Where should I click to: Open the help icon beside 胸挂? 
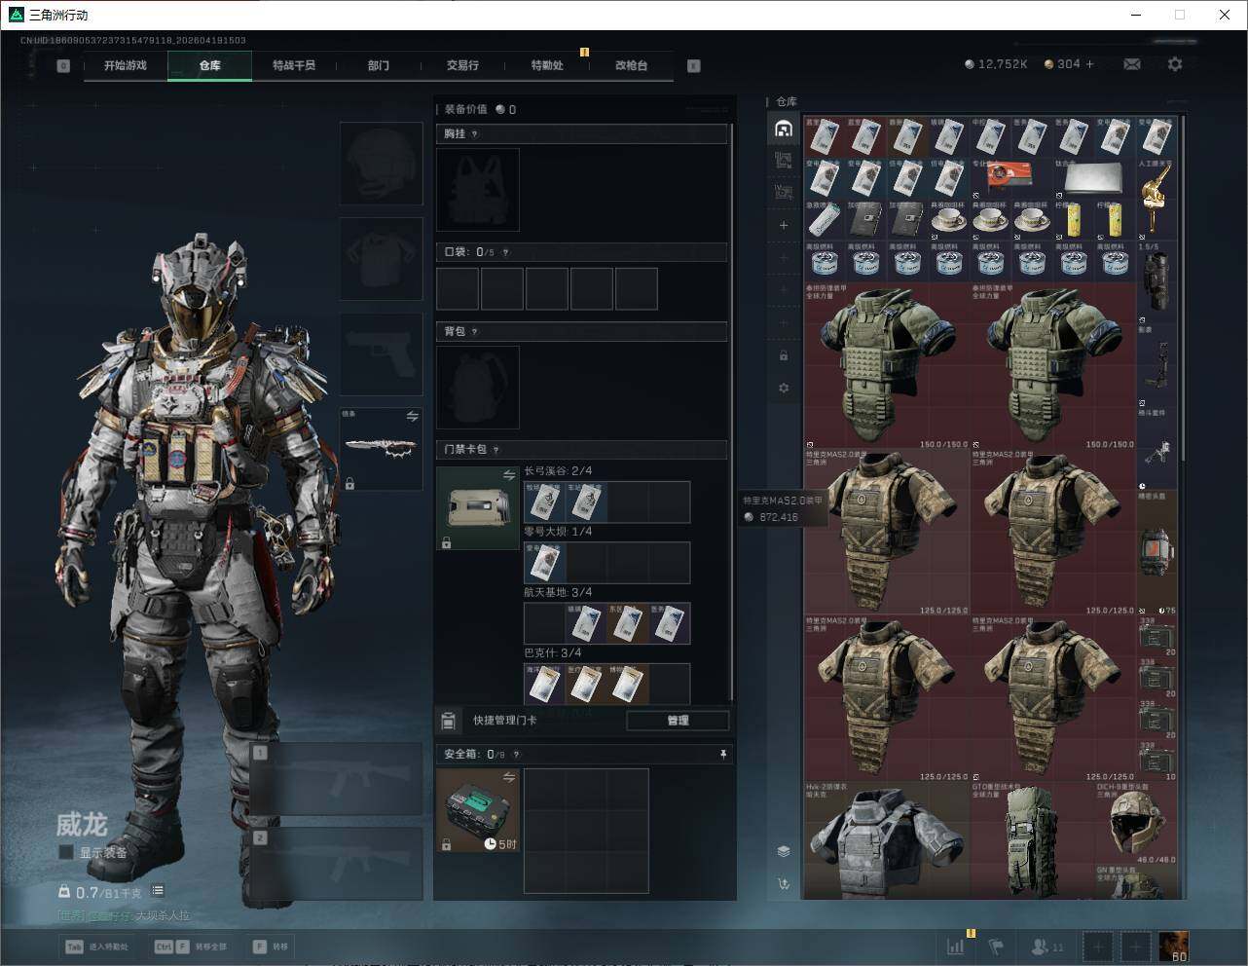click(x=475, y=134)
